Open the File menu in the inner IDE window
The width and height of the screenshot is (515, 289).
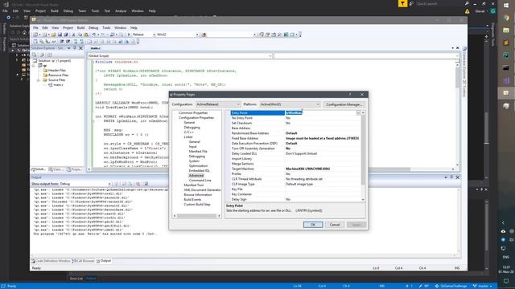35,28
